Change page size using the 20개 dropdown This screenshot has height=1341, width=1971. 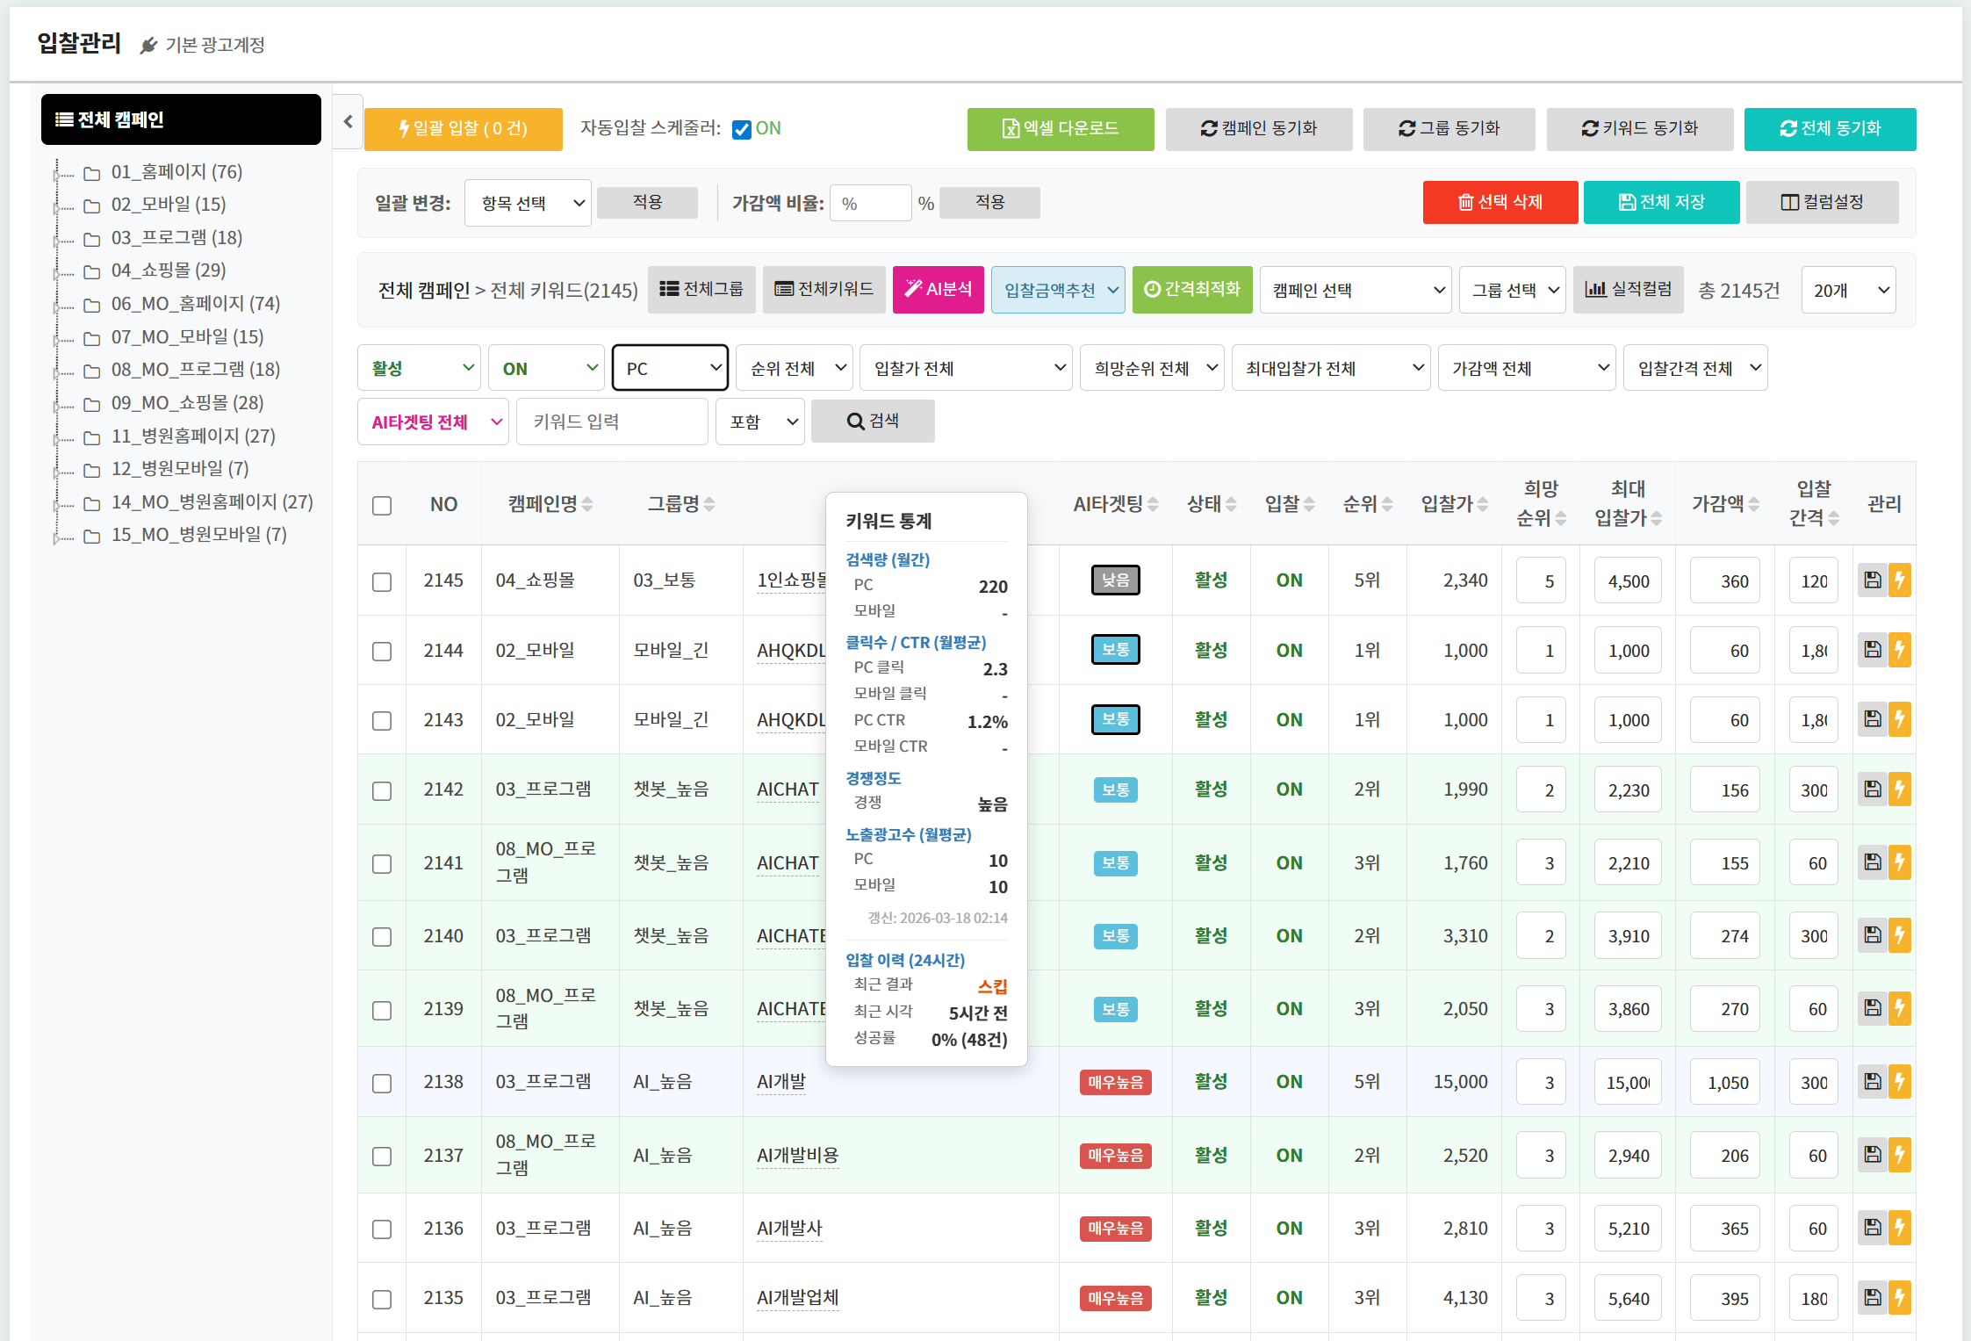click(1848, 290)
